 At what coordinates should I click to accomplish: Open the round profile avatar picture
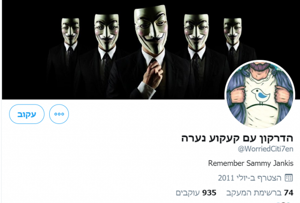point(260,95)
